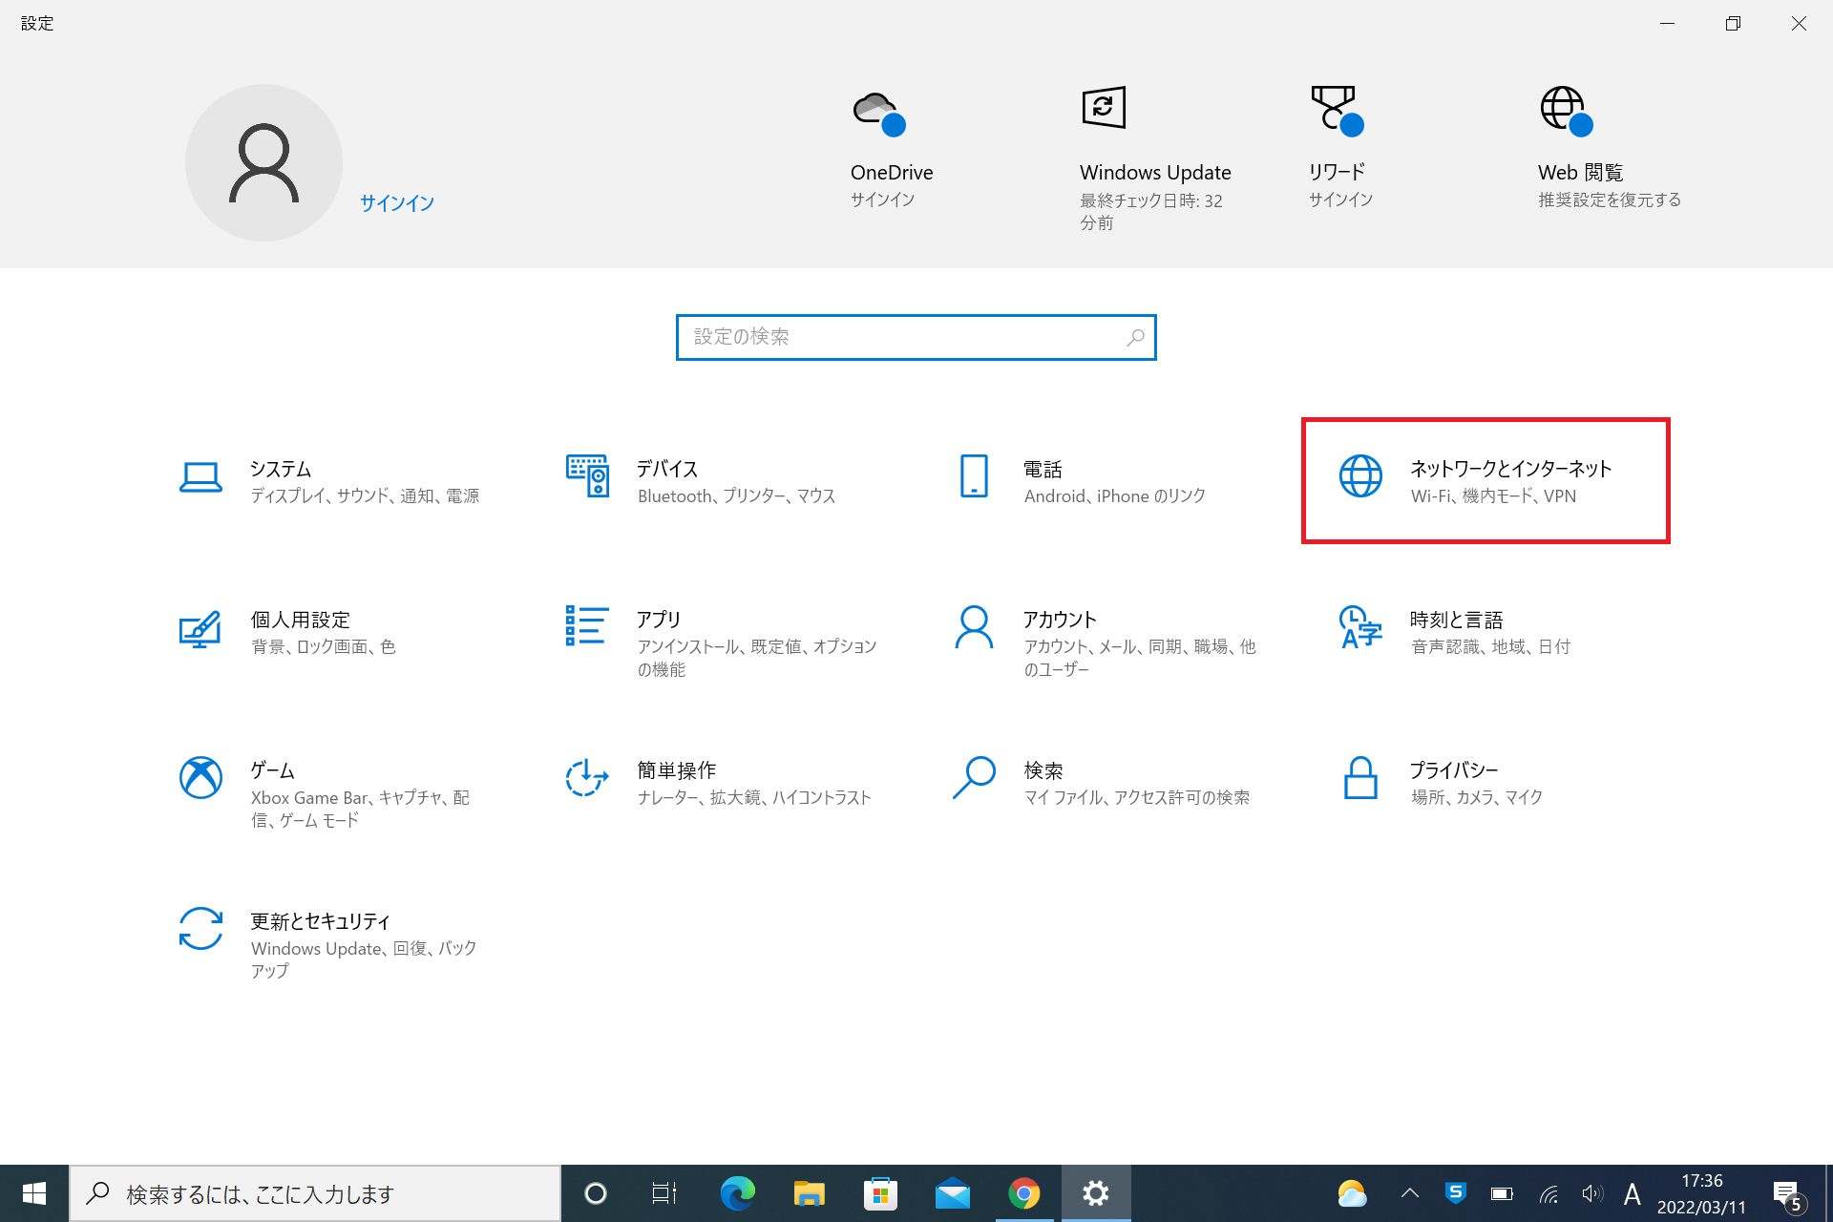The height and width of the screenshot is (1222, 1833).
Task: Click the ゲーム Xbox icon
Action: point(200,778)
